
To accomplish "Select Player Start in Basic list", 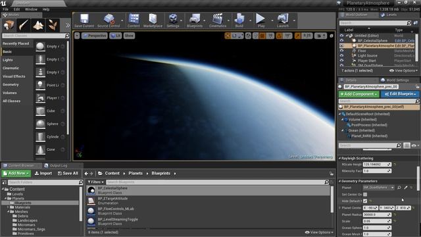I will (x=50, y=98).
